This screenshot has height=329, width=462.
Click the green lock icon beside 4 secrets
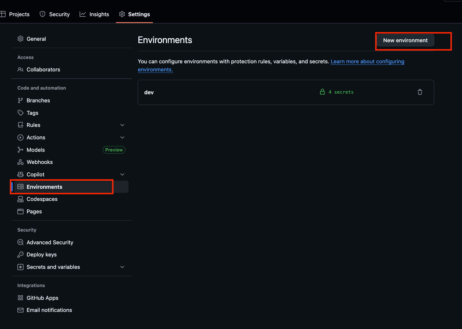pyautogui.click(x=322, y=92)
